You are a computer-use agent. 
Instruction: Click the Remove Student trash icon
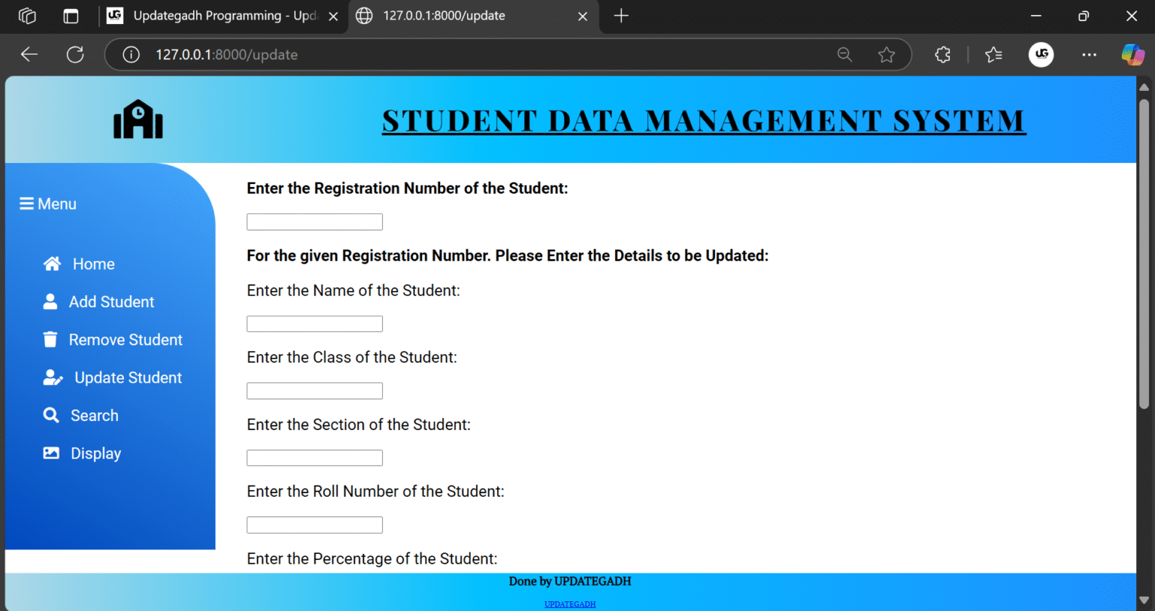coord(50,339)
